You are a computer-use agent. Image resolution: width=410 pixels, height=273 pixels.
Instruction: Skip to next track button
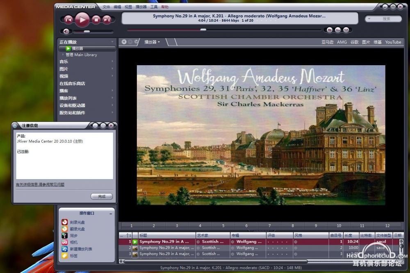pyautogui.click(x=107, y=19)
